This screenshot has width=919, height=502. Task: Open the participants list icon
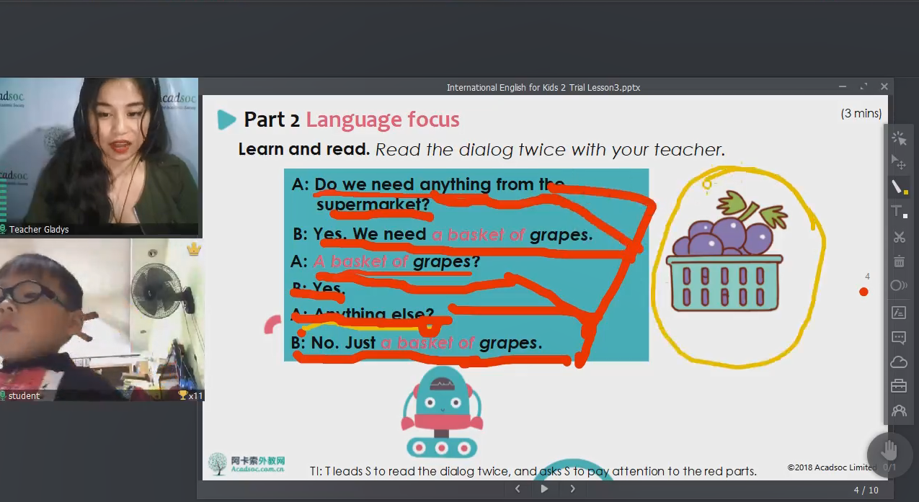(899, 411)
